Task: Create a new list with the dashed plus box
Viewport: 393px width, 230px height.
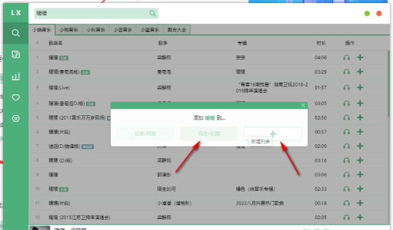Action: pyautogui.click(x=273, y=133)
